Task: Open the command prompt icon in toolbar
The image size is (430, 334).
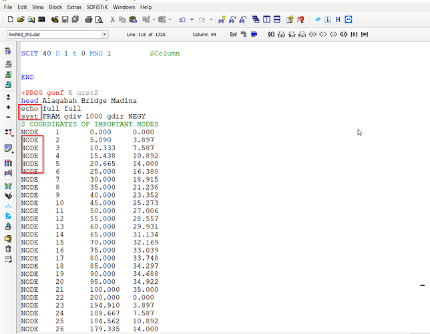Action: (x=41, y=19)
